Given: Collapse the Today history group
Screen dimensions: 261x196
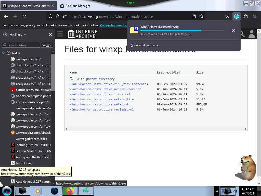Looking at the screenshot, I should (x=4, y=53).
